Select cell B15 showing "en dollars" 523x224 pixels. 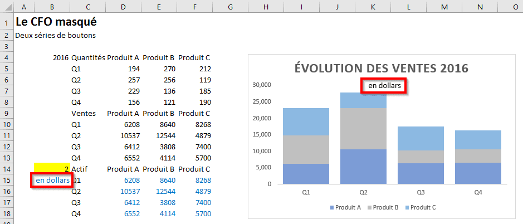52,181
